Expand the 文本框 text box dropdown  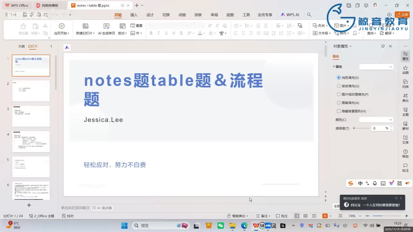(x=329, y=33)
